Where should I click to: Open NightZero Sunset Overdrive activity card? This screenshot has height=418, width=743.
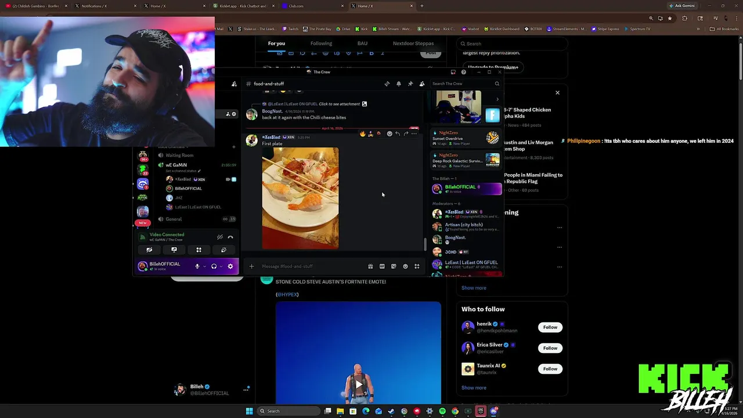tap(466, 138)
